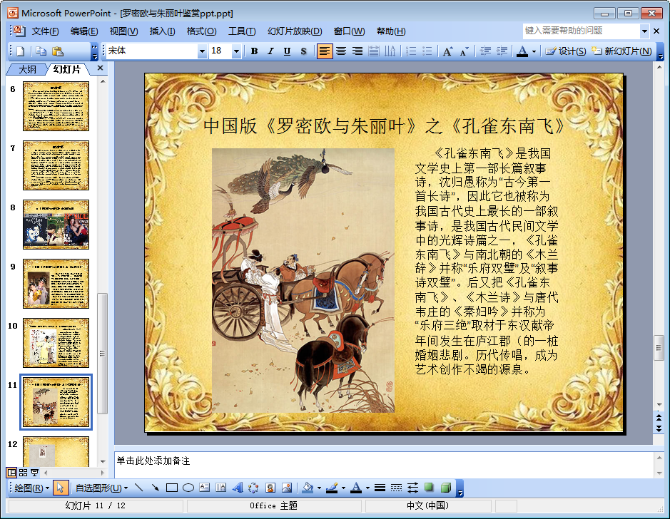Click the Distributed alignment icon
Viewport: 670px width, 519px height.
click(x=373, y=51)
